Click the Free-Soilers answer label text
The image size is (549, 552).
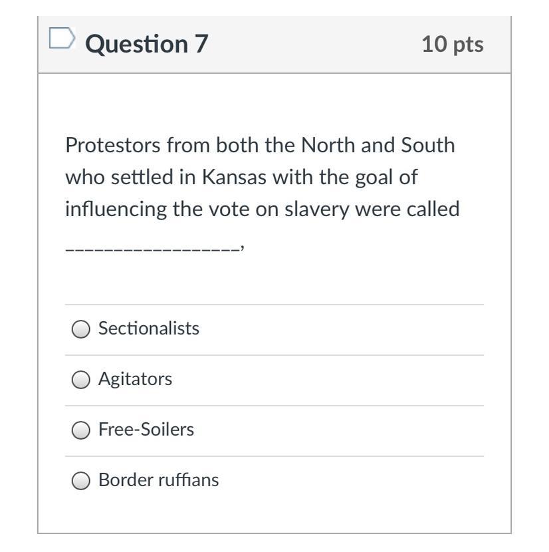[146, 430]
